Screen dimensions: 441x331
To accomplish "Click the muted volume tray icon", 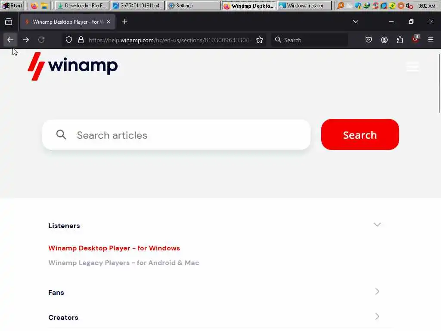I will point(410,6).
